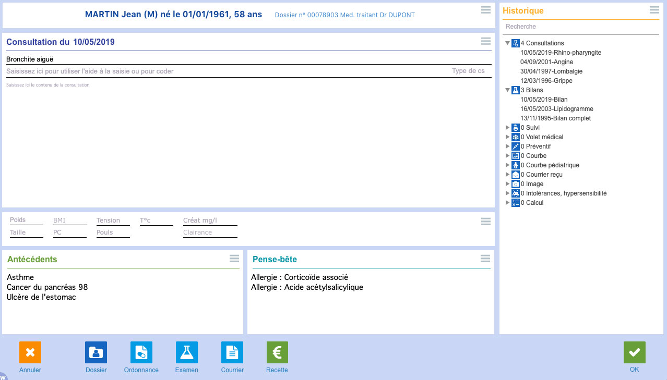Collapse the 3 Bilans tree node
This screenshot has height=380, width=667.
(507, 90)
